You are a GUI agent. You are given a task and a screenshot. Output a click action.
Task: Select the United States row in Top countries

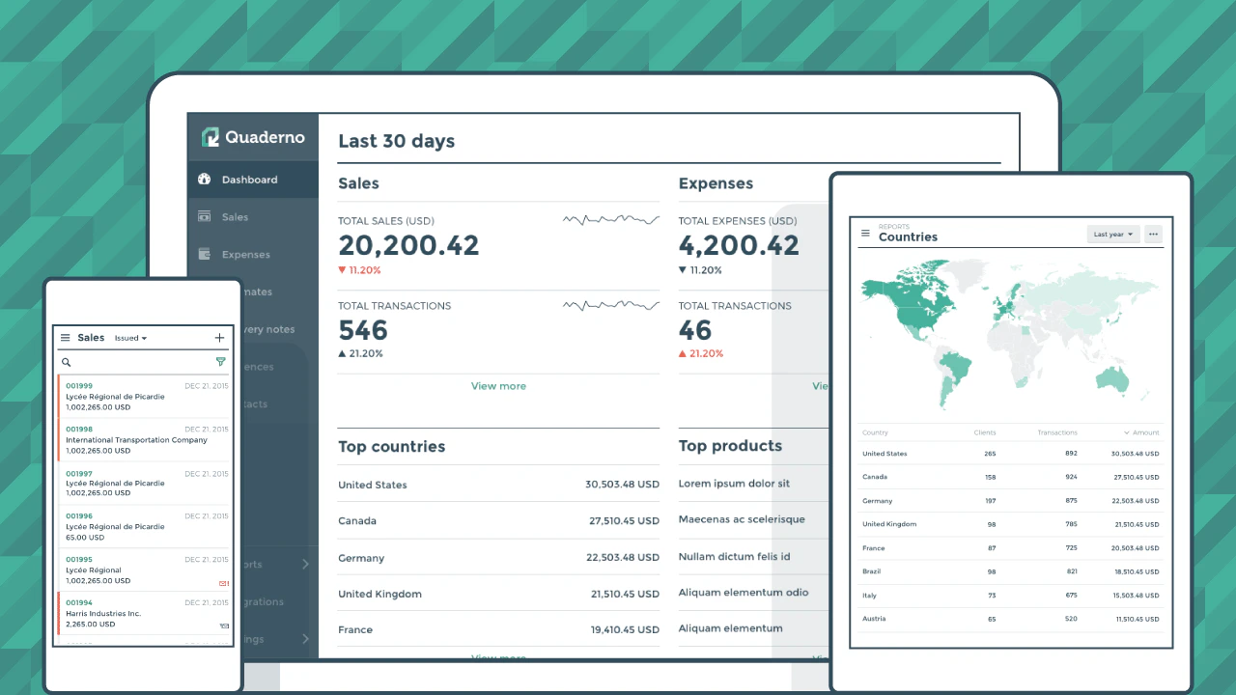[498, 485]
